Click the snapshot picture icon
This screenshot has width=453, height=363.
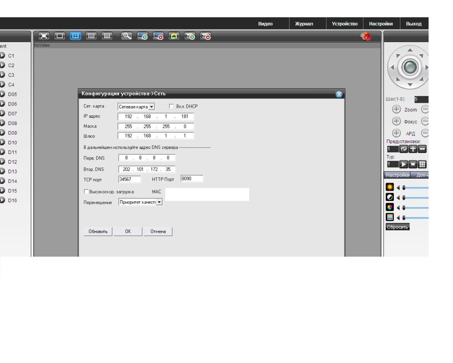click(174, 36)
